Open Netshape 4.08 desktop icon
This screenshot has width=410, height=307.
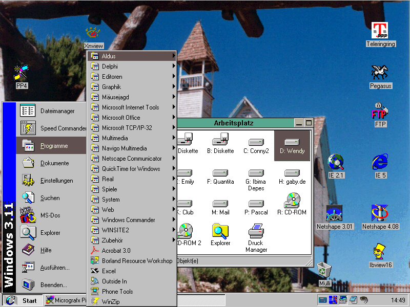coord(380,214)
